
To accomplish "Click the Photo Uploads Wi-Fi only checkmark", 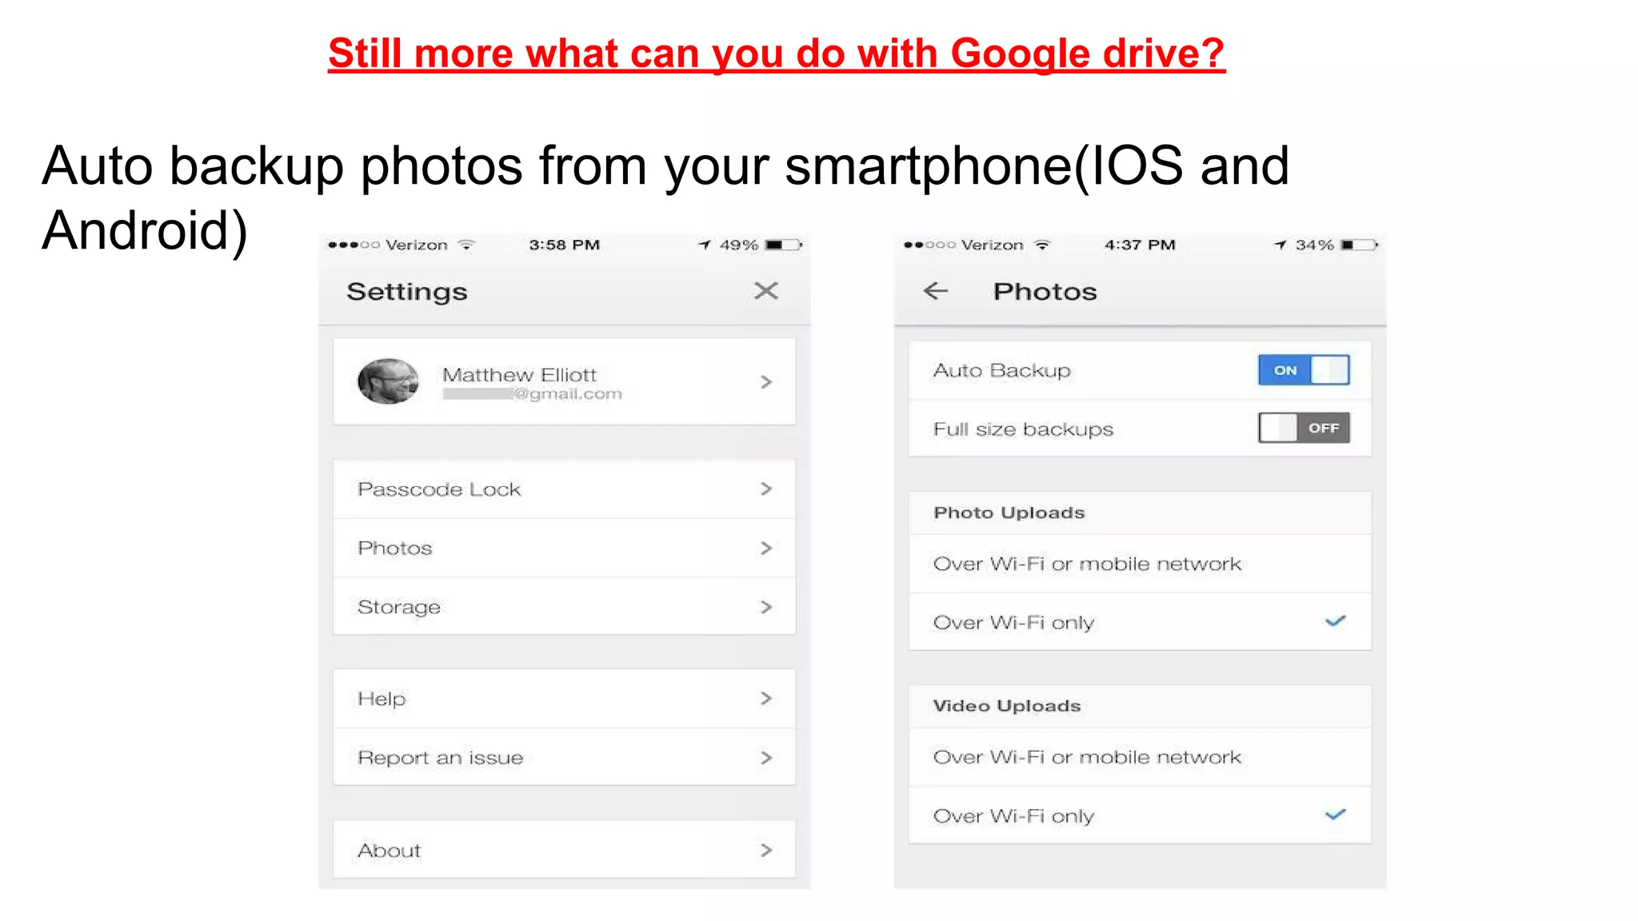I will click(x=1335, y=621).
